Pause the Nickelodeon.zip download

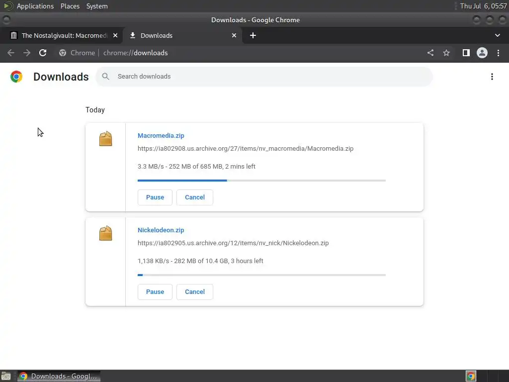(x=155, y=291)
